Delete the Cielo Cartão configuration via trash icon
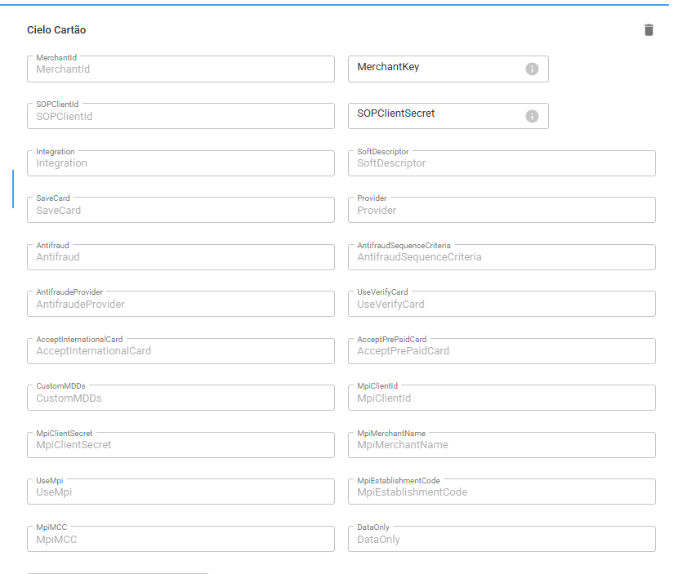The width and height of the screenshot is (678, 574). pyautogui.click(x=649, y=30)
